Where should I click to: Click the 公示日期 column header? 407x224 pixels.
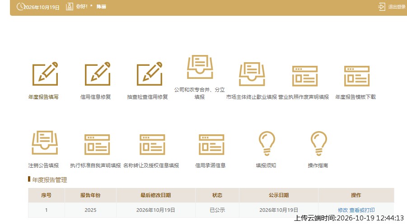[279, 195]
